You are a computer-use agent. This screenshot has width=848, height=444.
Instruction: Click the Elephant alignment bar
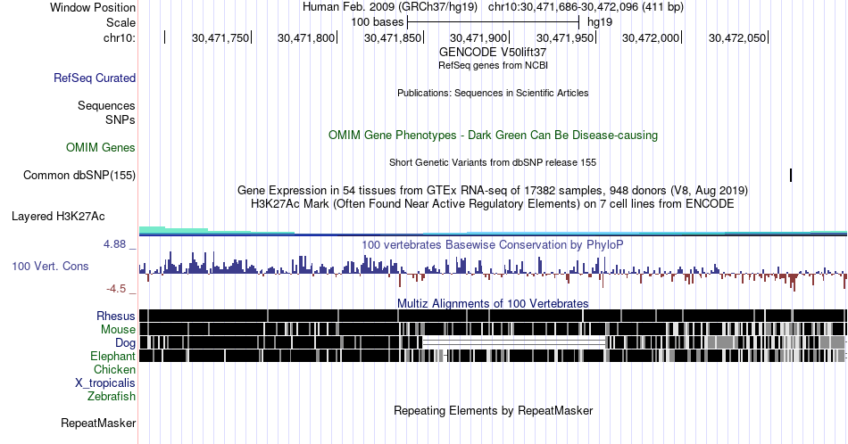493,356
